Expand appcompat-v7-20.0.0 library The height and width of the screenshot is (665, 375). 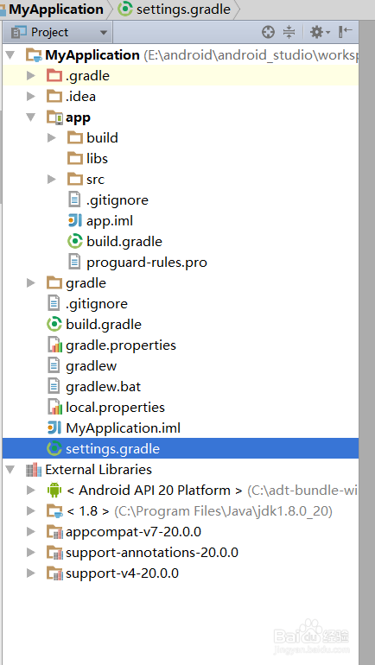coord(30,532)
